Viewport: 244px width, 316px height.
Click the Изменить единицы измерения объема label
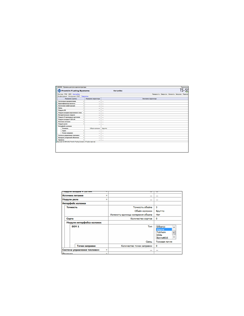(x=131, y=215)
